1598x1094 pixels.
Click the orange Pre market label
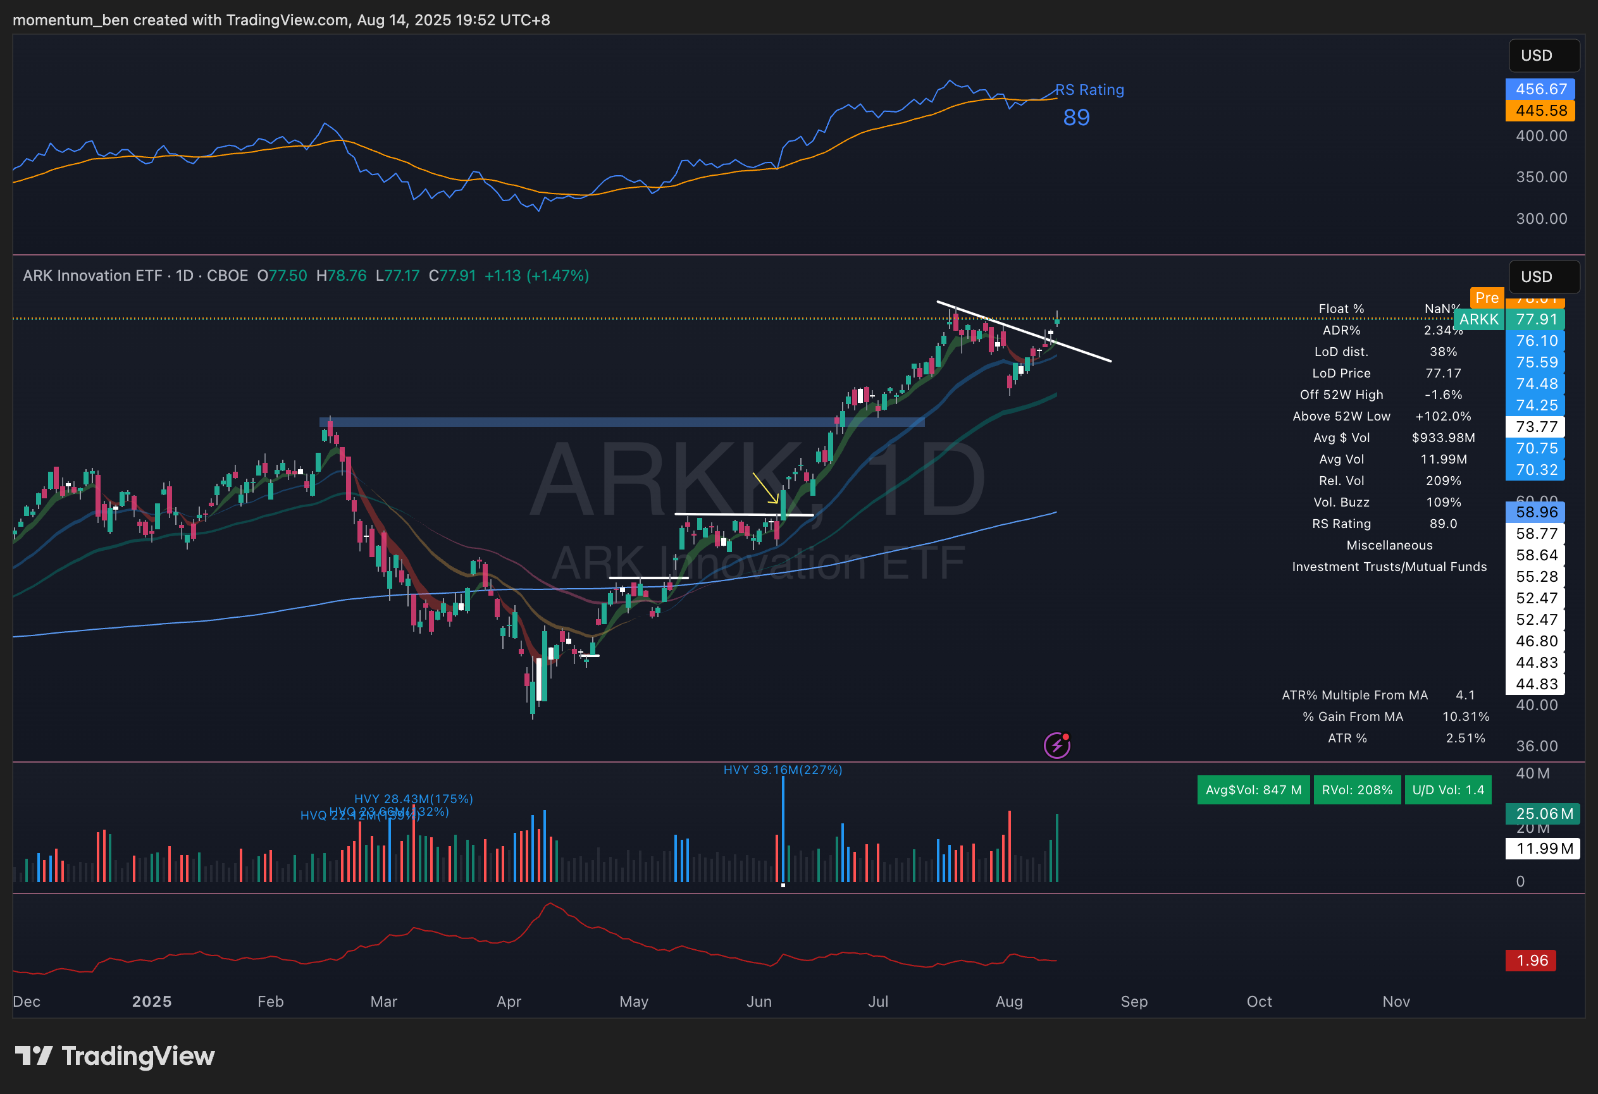(1487, 298)
